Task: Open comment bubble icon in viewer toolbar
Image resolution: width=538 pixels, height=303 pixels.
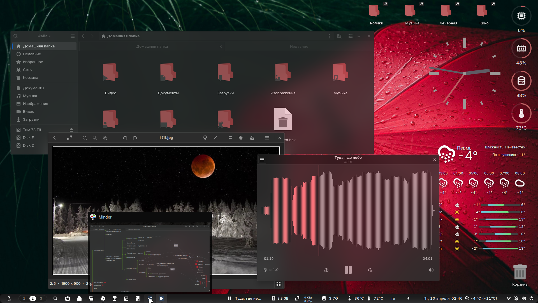Action: [x=230, y=138]
